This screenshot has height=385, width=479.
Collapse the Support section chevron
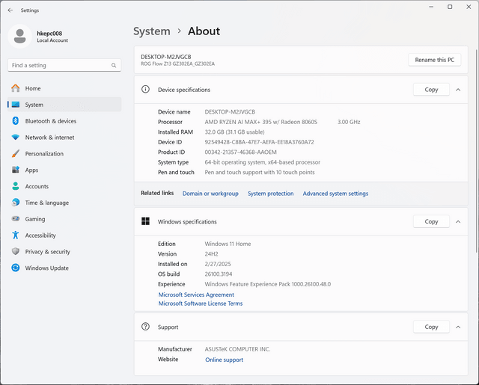coord(458,327)
